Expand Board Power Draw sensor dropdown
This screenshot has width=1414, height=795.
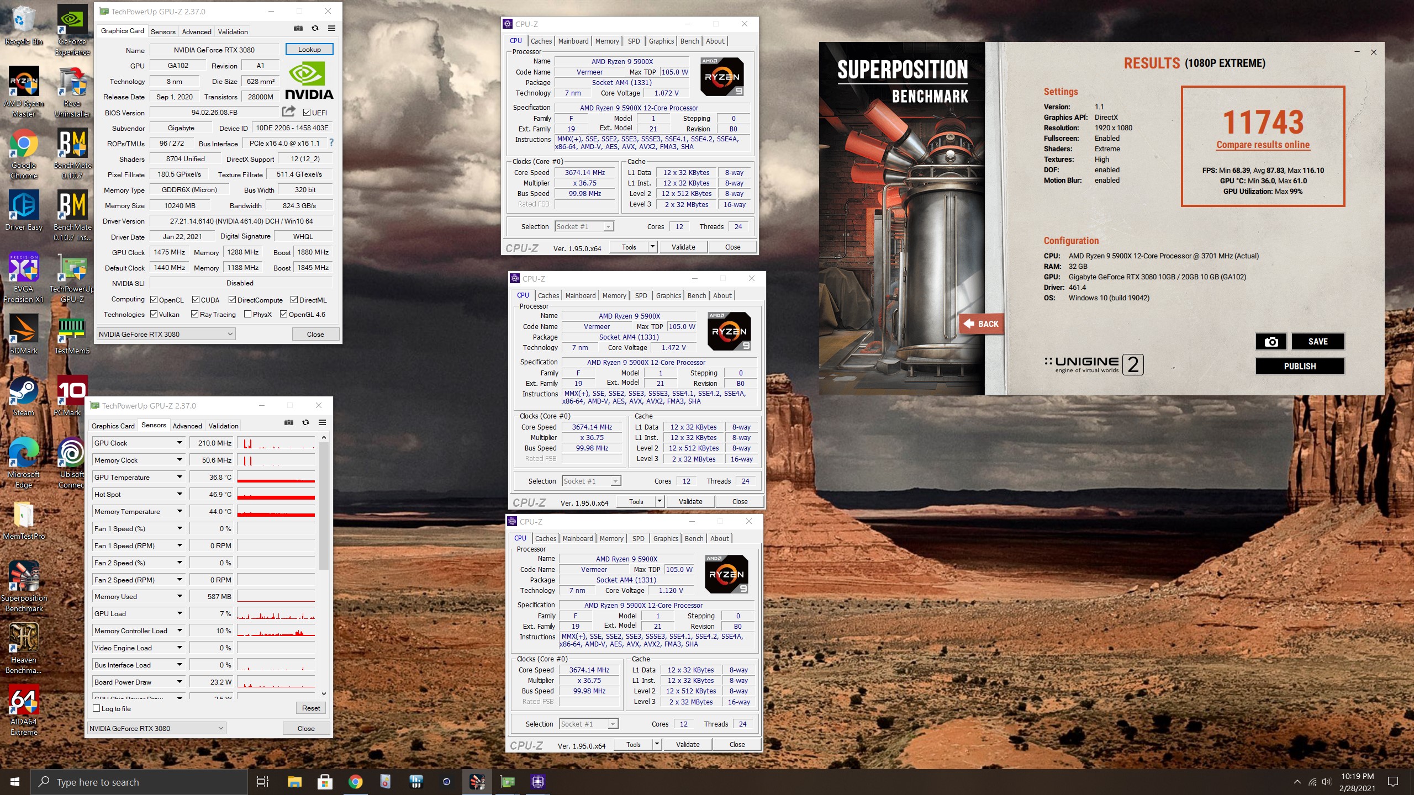click(180, 682)
